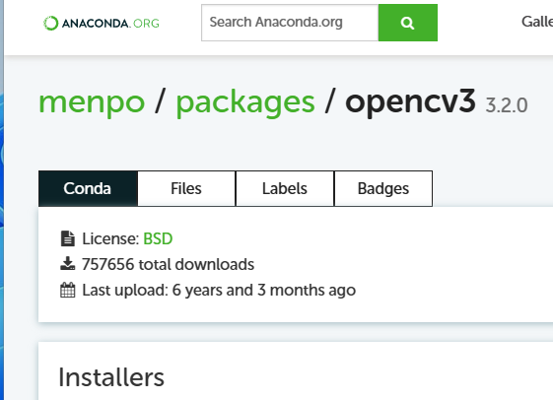Focus the Search Anaconda.org field
This screenshot has height=400, width=553.
[290, 23]
